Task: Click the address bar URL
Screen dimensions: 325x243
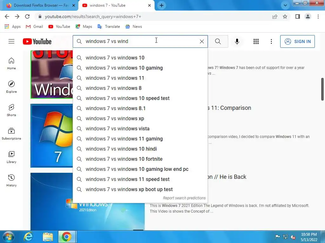Action: point(93,16)
